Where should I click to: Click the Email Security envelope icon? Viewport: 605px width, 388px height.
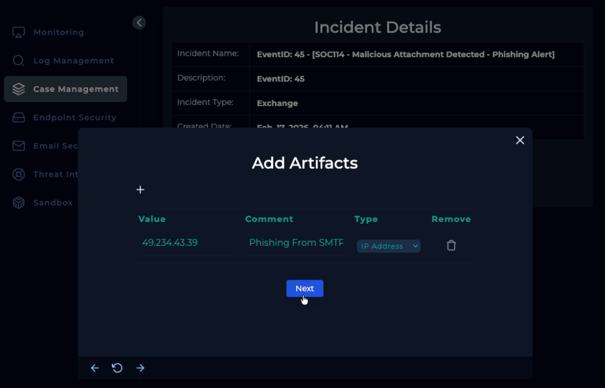click(19, 146)
